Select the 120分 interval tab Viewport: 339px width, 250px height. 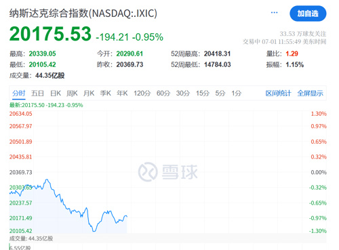142,93
